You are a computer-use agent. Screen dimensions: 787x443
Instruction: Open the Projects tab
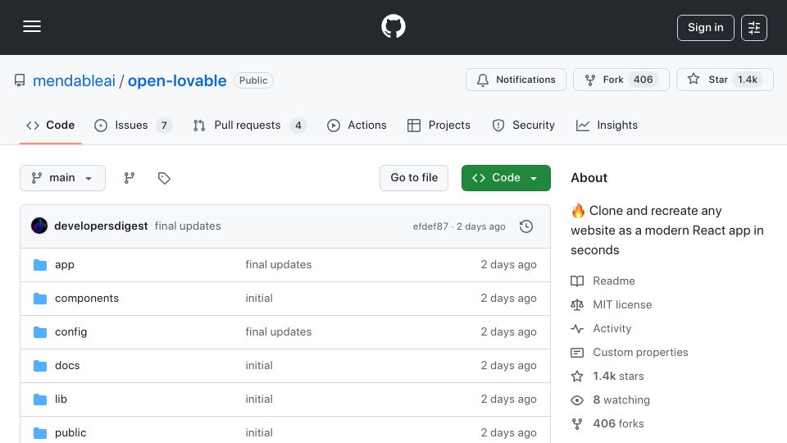[x=439, y=125]
